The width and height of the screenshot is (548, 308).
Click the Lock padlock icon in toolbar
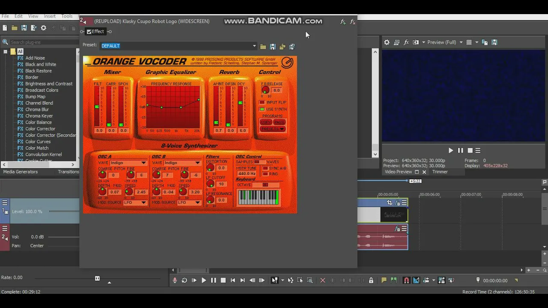coord(371,280)
